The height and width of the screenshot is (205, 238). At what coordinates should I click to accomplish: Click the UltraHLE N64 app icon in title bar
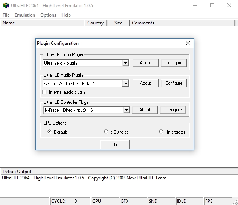point(6,6)
